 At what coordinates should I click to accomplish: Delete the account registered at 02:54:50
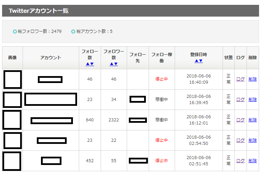[252, 140]
